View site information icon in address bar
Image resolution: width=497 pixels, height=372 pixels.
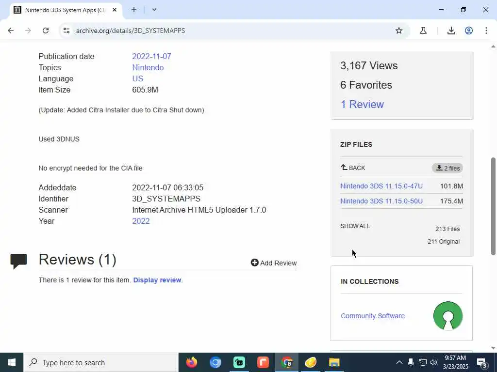pos(66,31)
